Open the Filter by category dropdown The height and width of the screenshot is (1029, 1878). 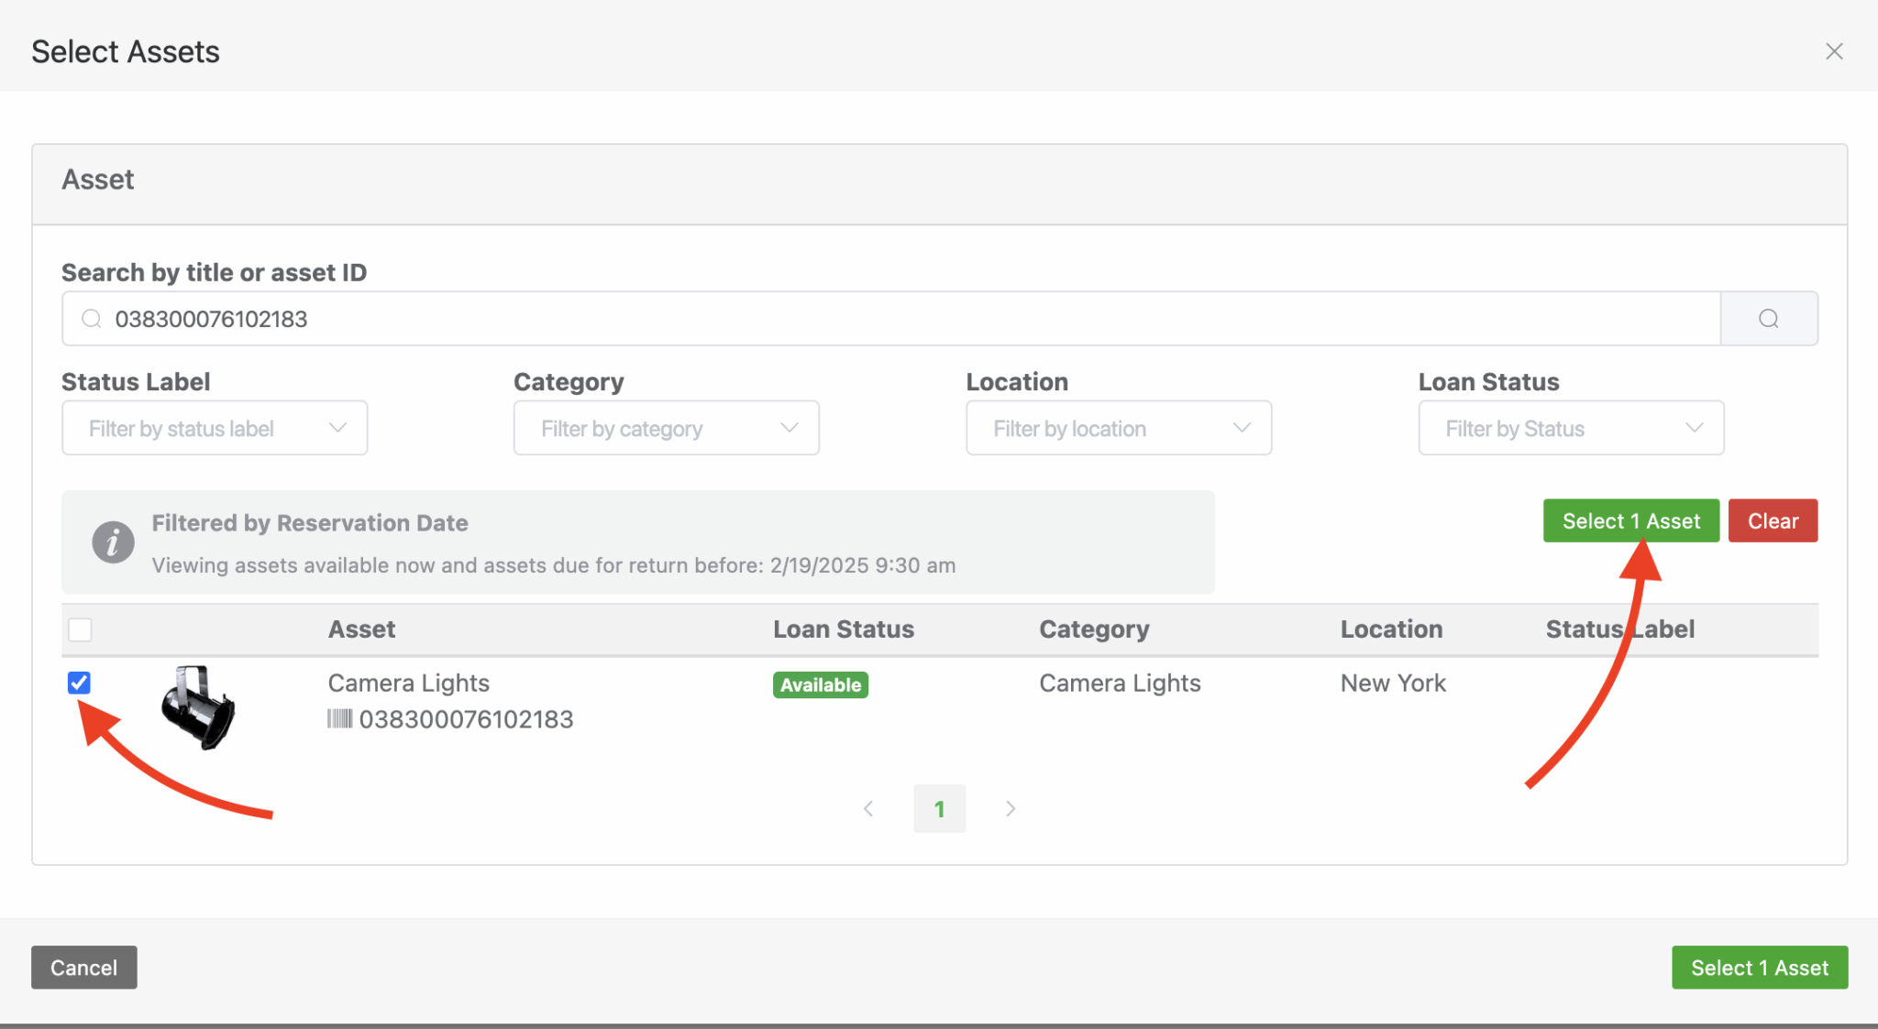pyautogui.click(x=666, y=428)
